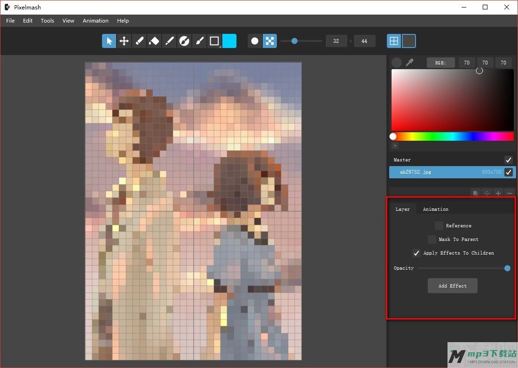The height and width of the screenshot is (368, 518).
Task: Click the Add Effect button
Action: [452, 286]
